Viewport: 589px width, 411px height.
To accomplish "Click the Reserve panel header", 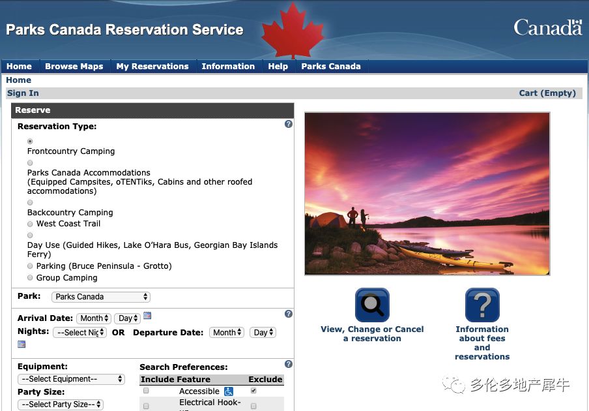I will point(152,110).
